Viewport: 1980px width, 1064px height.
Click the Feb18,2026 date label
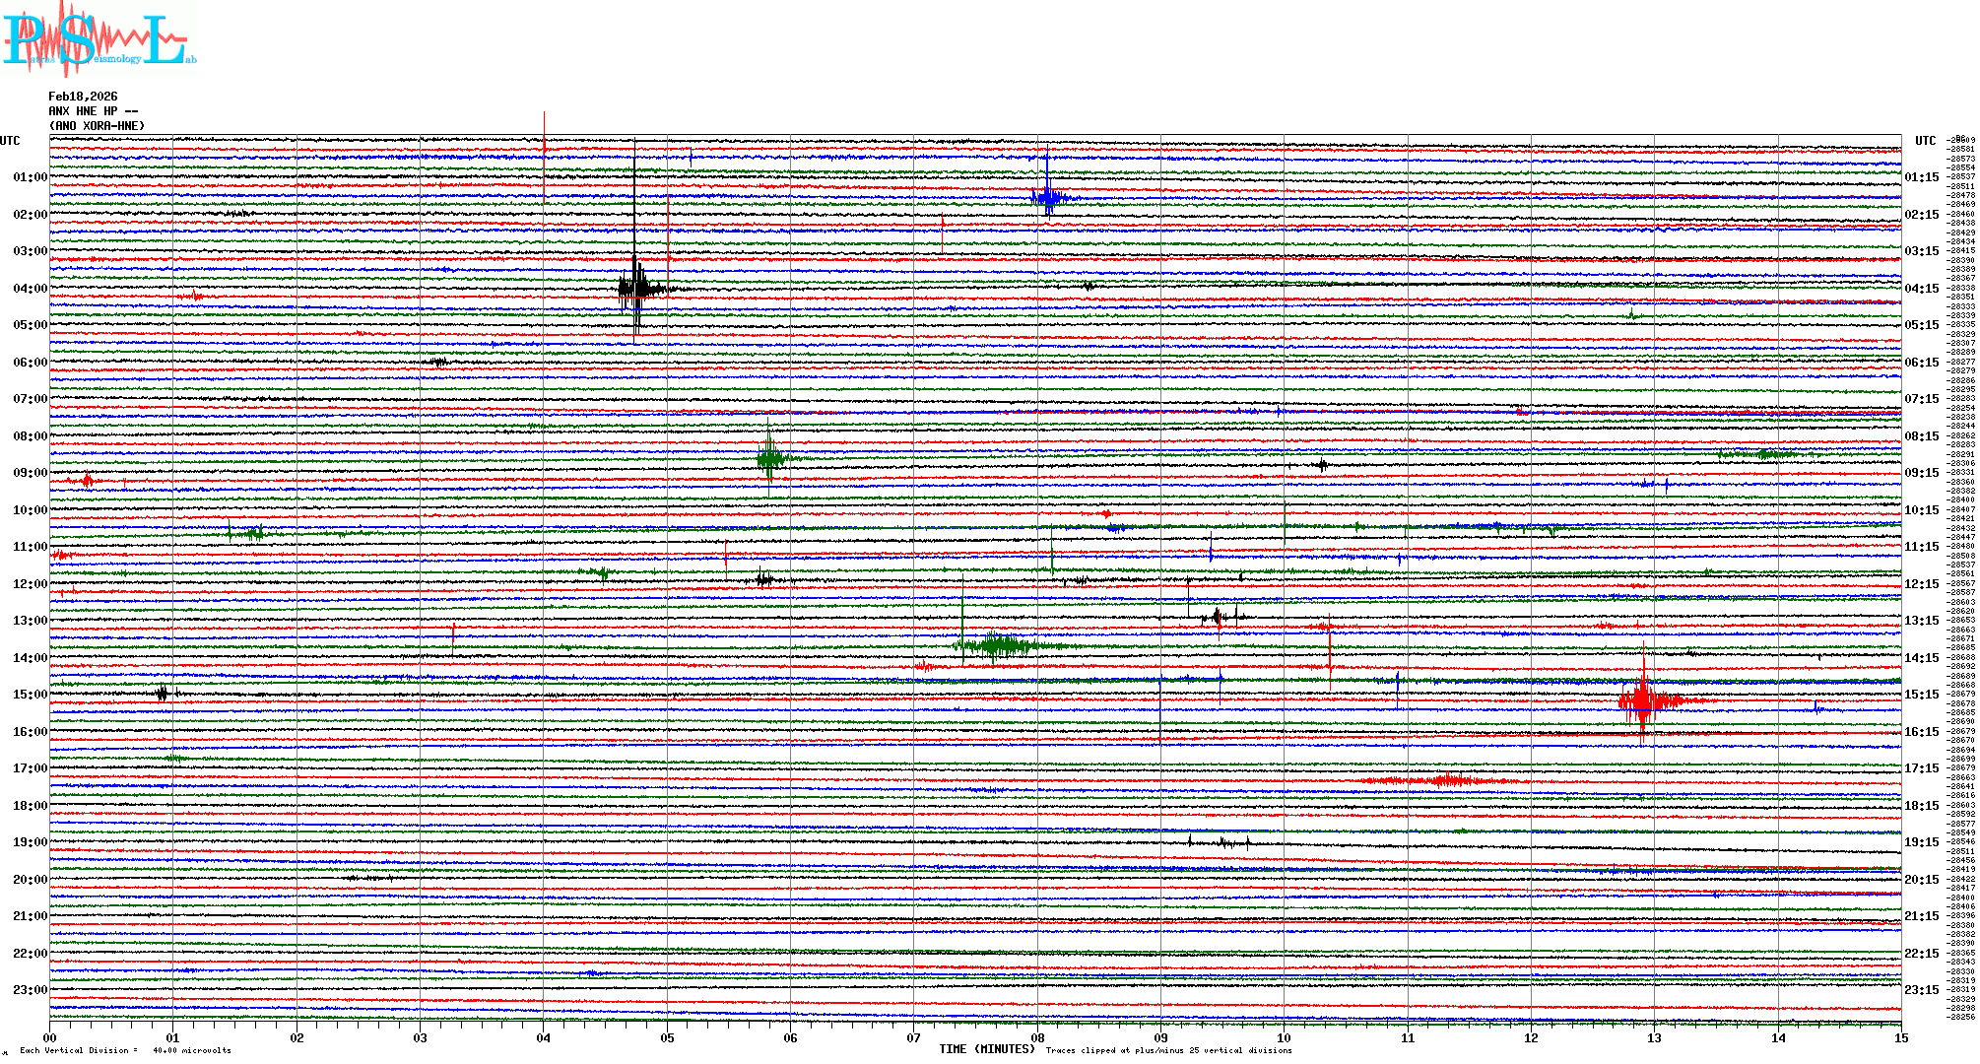83,97
